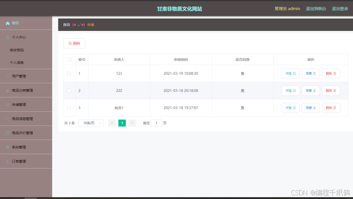Click 申请 in the breadcrumb bar
The width and height of the screenshot is (353, 199).
coord(90,24)
